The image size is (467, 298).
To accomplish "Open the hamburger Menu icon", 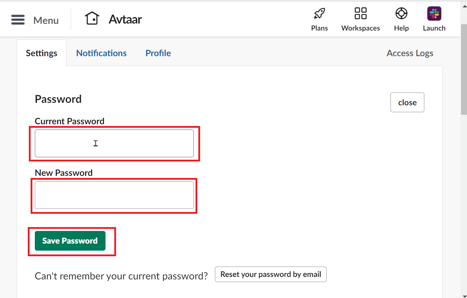I will click(x=18, y=20).
